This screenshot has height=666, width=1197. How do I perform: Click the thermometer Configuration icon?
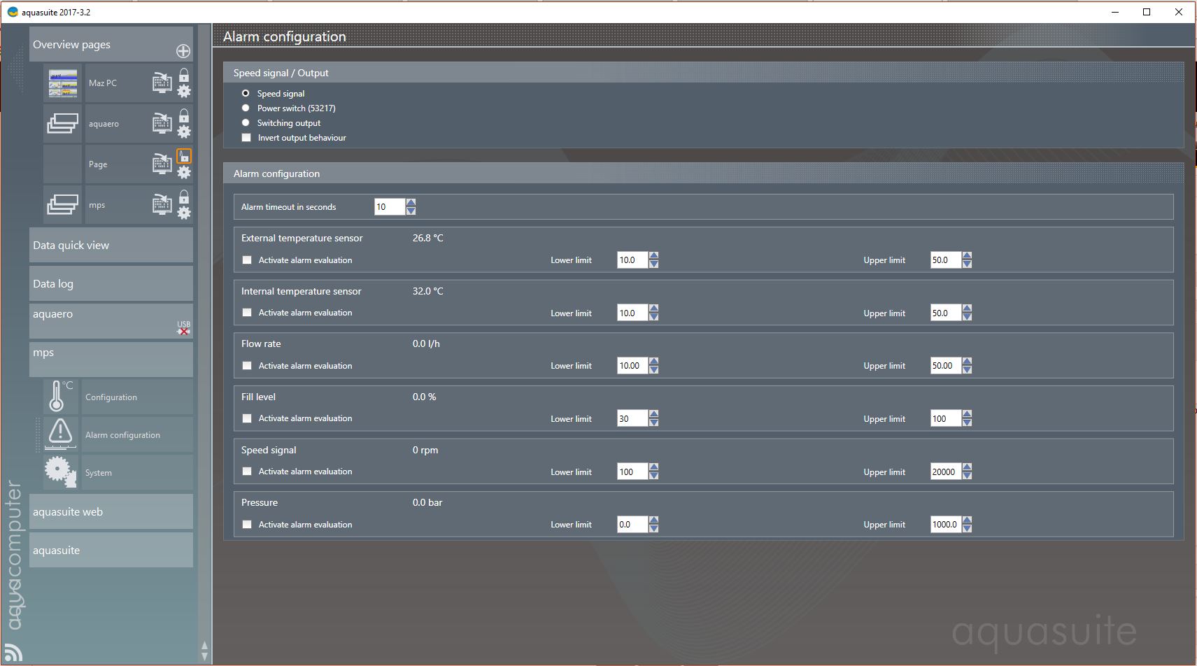[57, 396]
